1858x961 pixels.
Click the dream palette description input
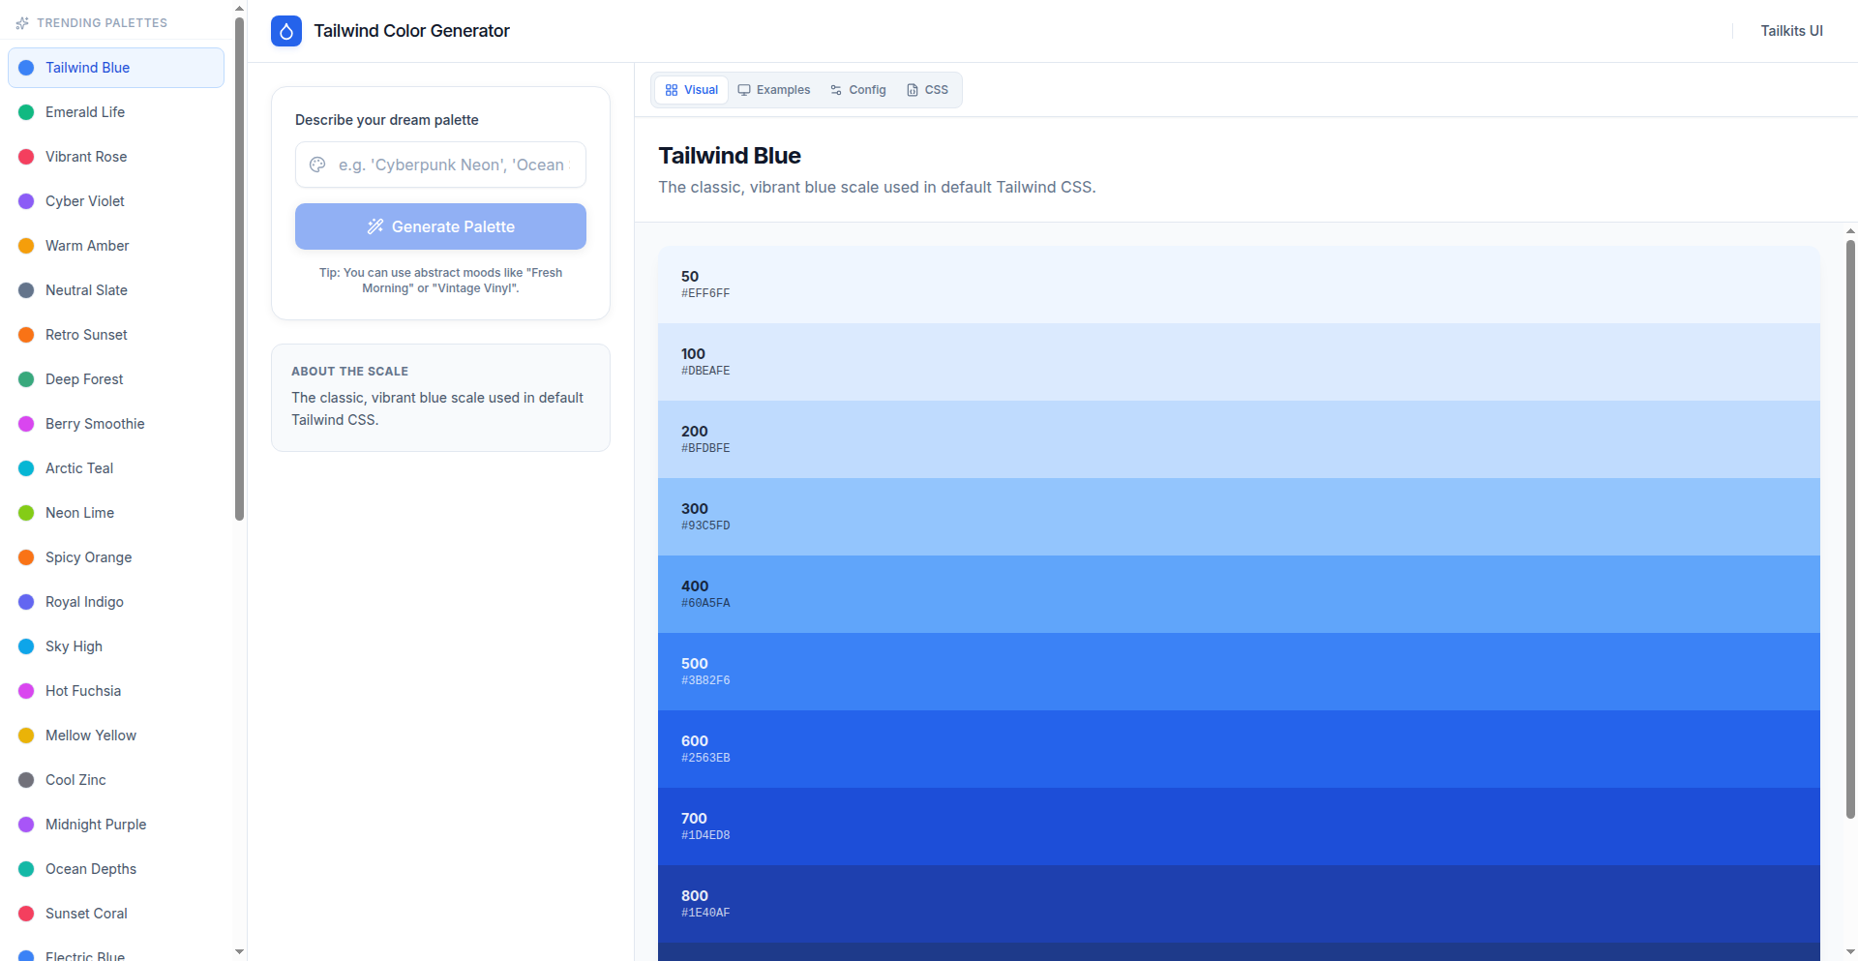[451, 165]
